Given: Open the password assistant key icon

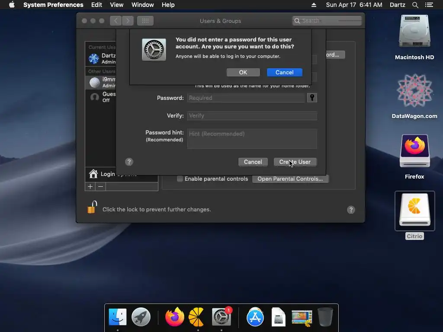Looking at the screenshot, I should pyautogui.click(x=312, y=98).
